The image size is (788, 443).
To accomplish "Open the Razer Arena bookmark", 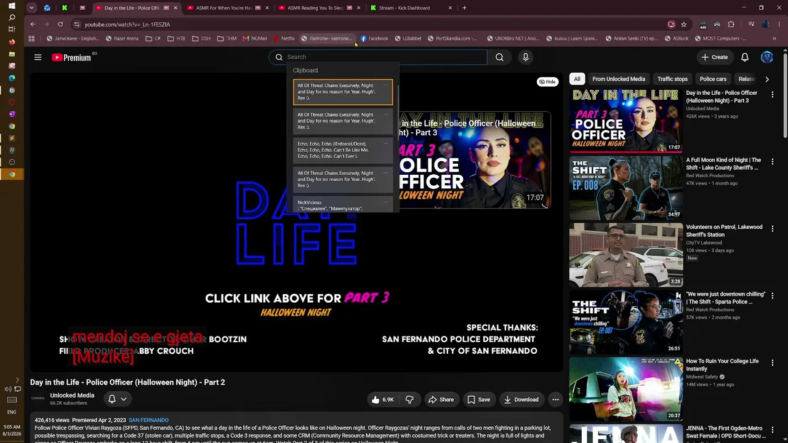I will [x=122, y=38].
